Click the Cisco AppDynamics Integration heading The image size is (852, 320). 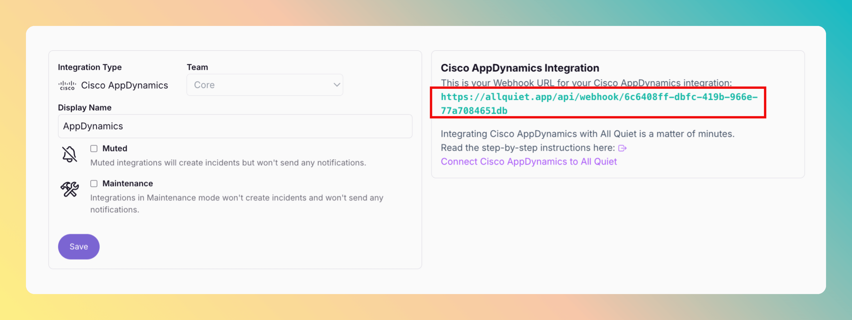(x=520, y=68)
